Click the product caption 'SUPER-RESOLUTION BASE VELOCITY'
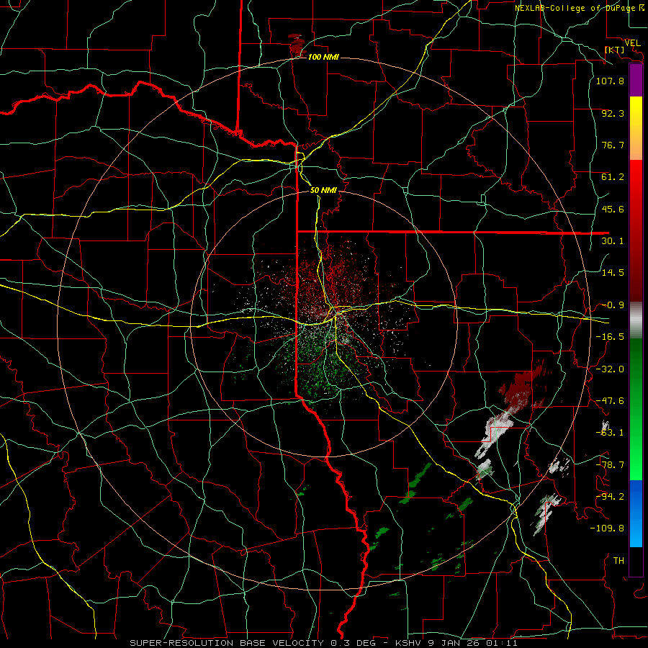 click(x=227, y=643)
